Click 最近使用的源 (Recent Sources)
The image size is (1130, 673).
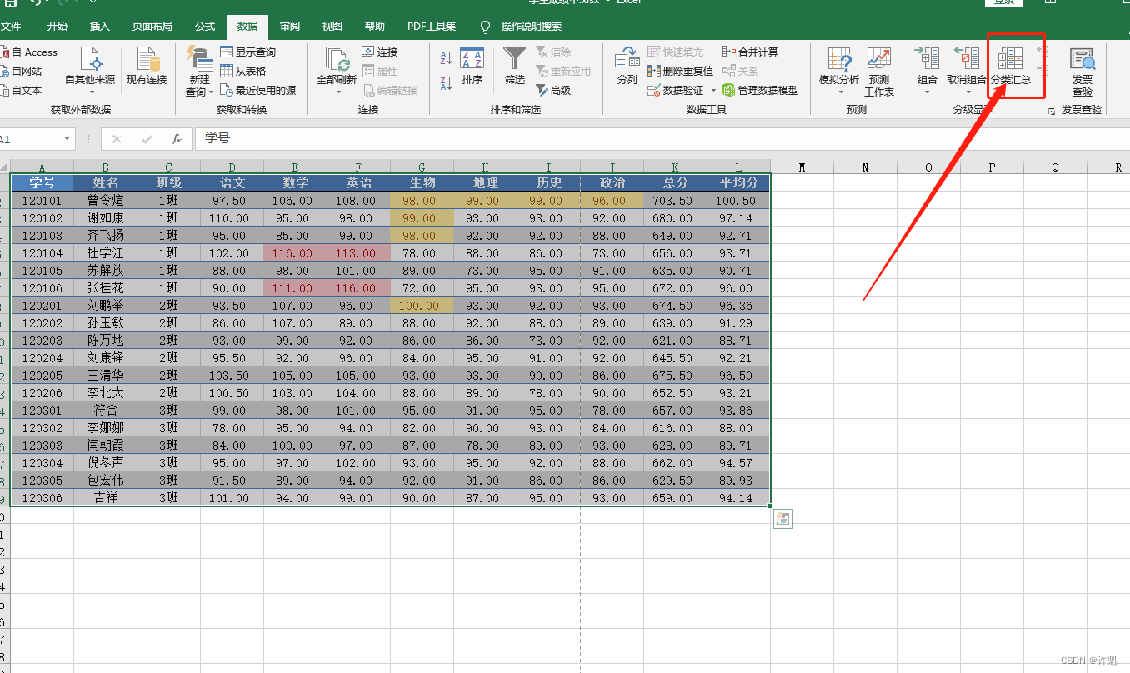pos(258,90)
